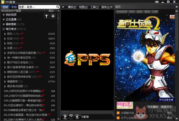Click 在线视频 link in right panel
The image size is (179, 121).
tap(122, 12)
